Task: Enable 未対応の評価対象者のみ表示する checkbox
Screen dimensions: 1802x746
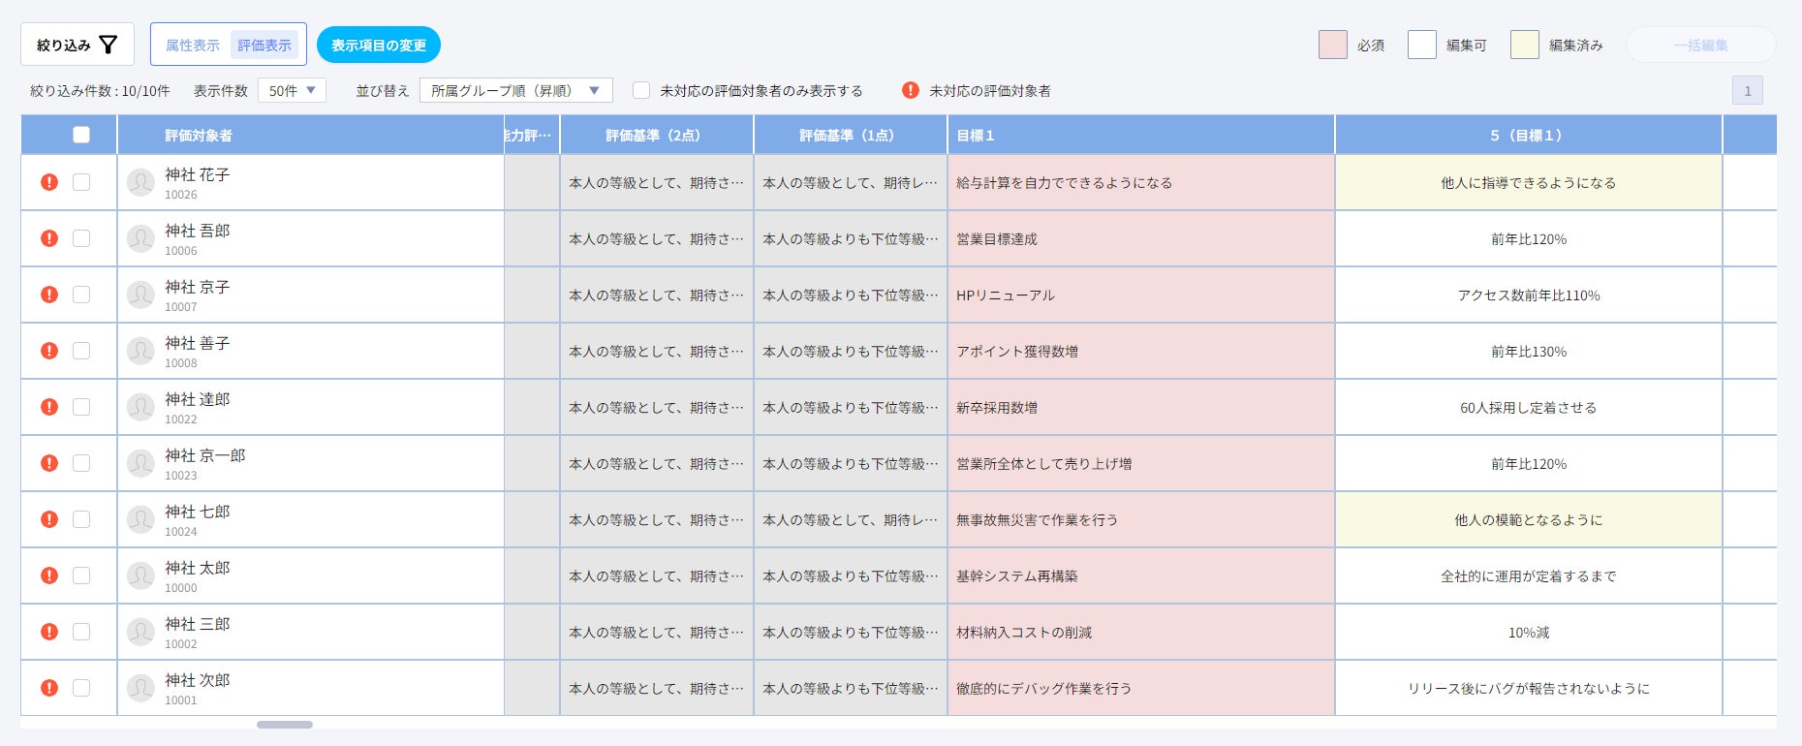Action: tap(641, 90)
